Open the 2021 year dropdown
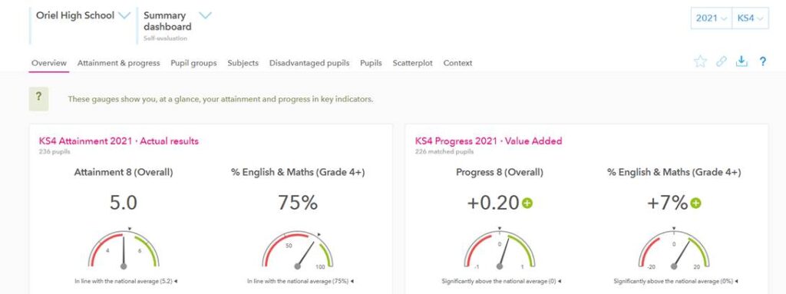This screenshot has height=294, width=786. point(711,18)
